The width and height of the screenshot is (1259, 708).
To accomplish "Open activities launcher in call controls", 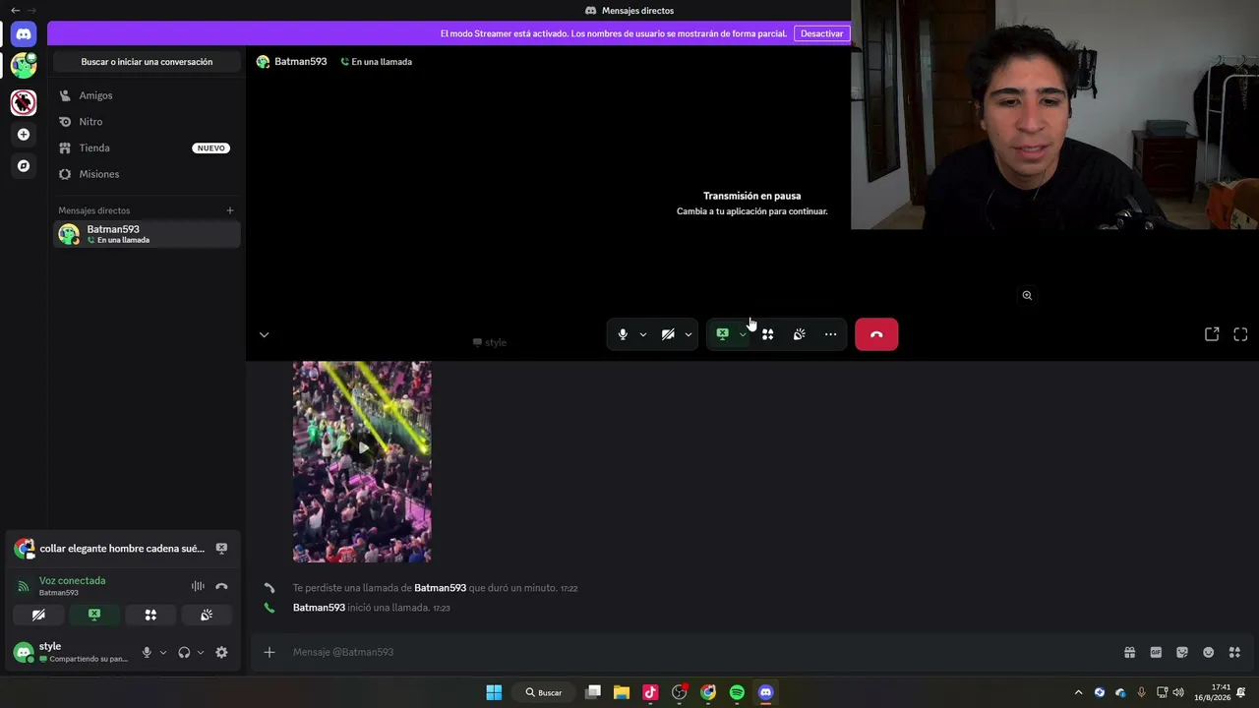I will point(767,334).
